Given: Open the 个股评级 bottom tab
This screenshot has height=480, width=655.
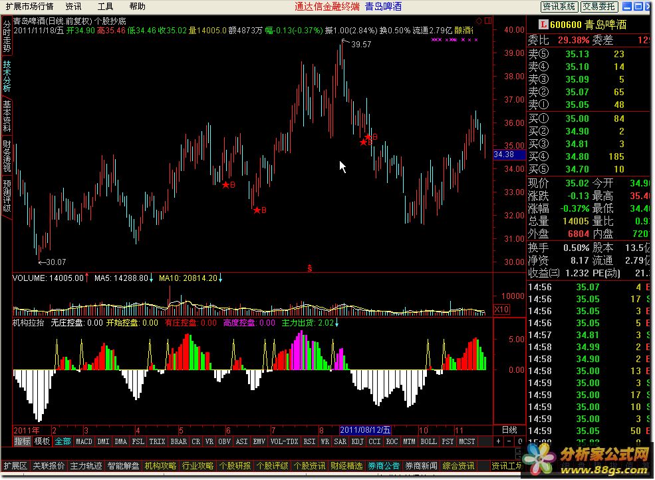Looking at the screenshot, I should (272, 466).
